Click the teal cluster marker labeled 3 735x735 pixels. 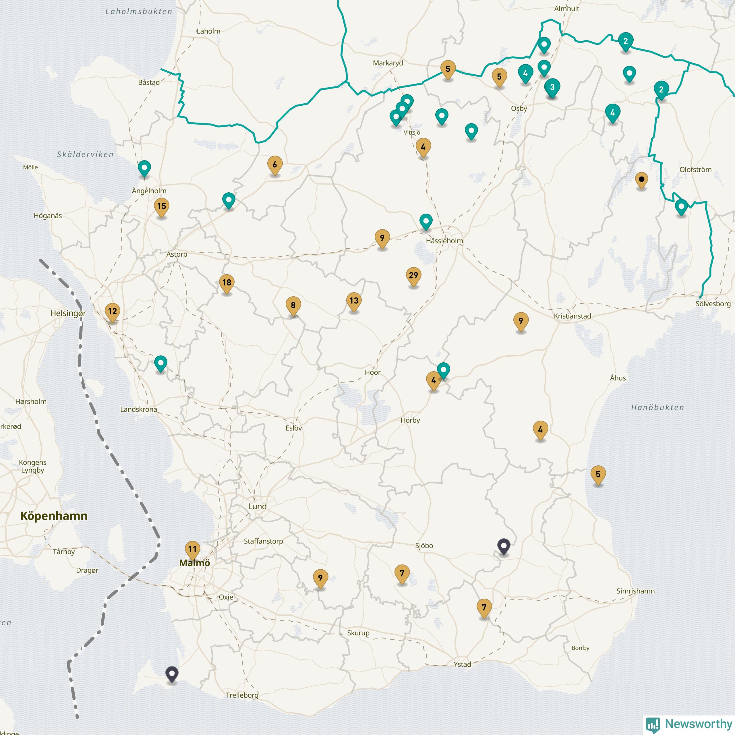pyautogui.click(x=552, y=88)
